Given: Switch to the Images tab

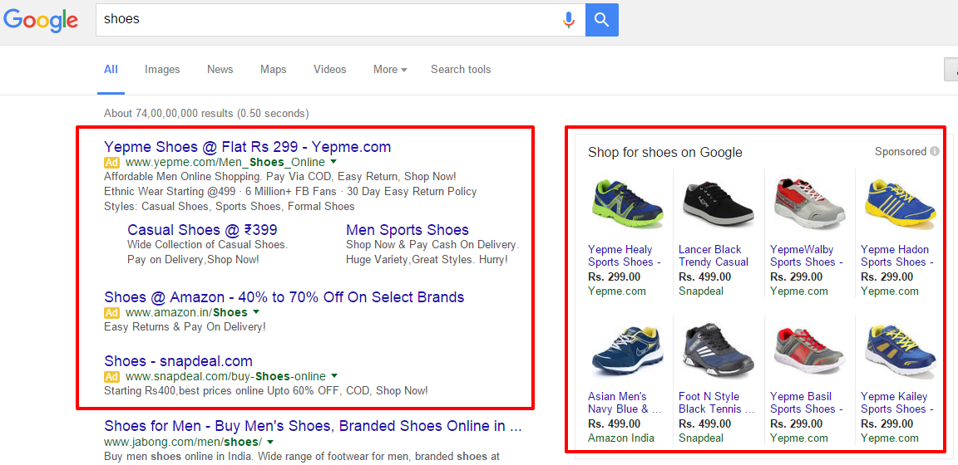Looking at the screenshot, I should 162,70.
